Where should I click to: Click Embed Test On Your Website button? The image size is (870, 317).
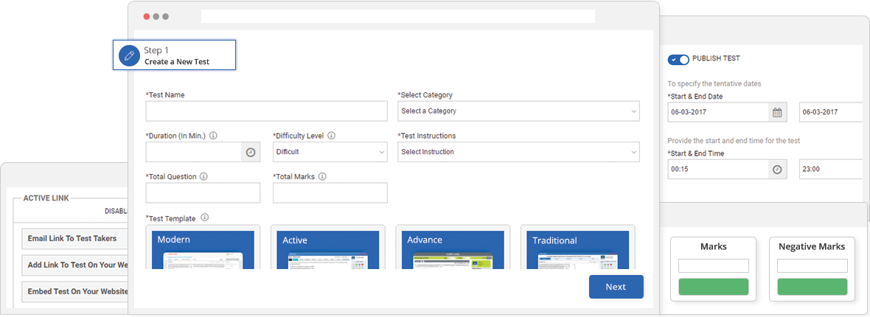coord(75,292)
